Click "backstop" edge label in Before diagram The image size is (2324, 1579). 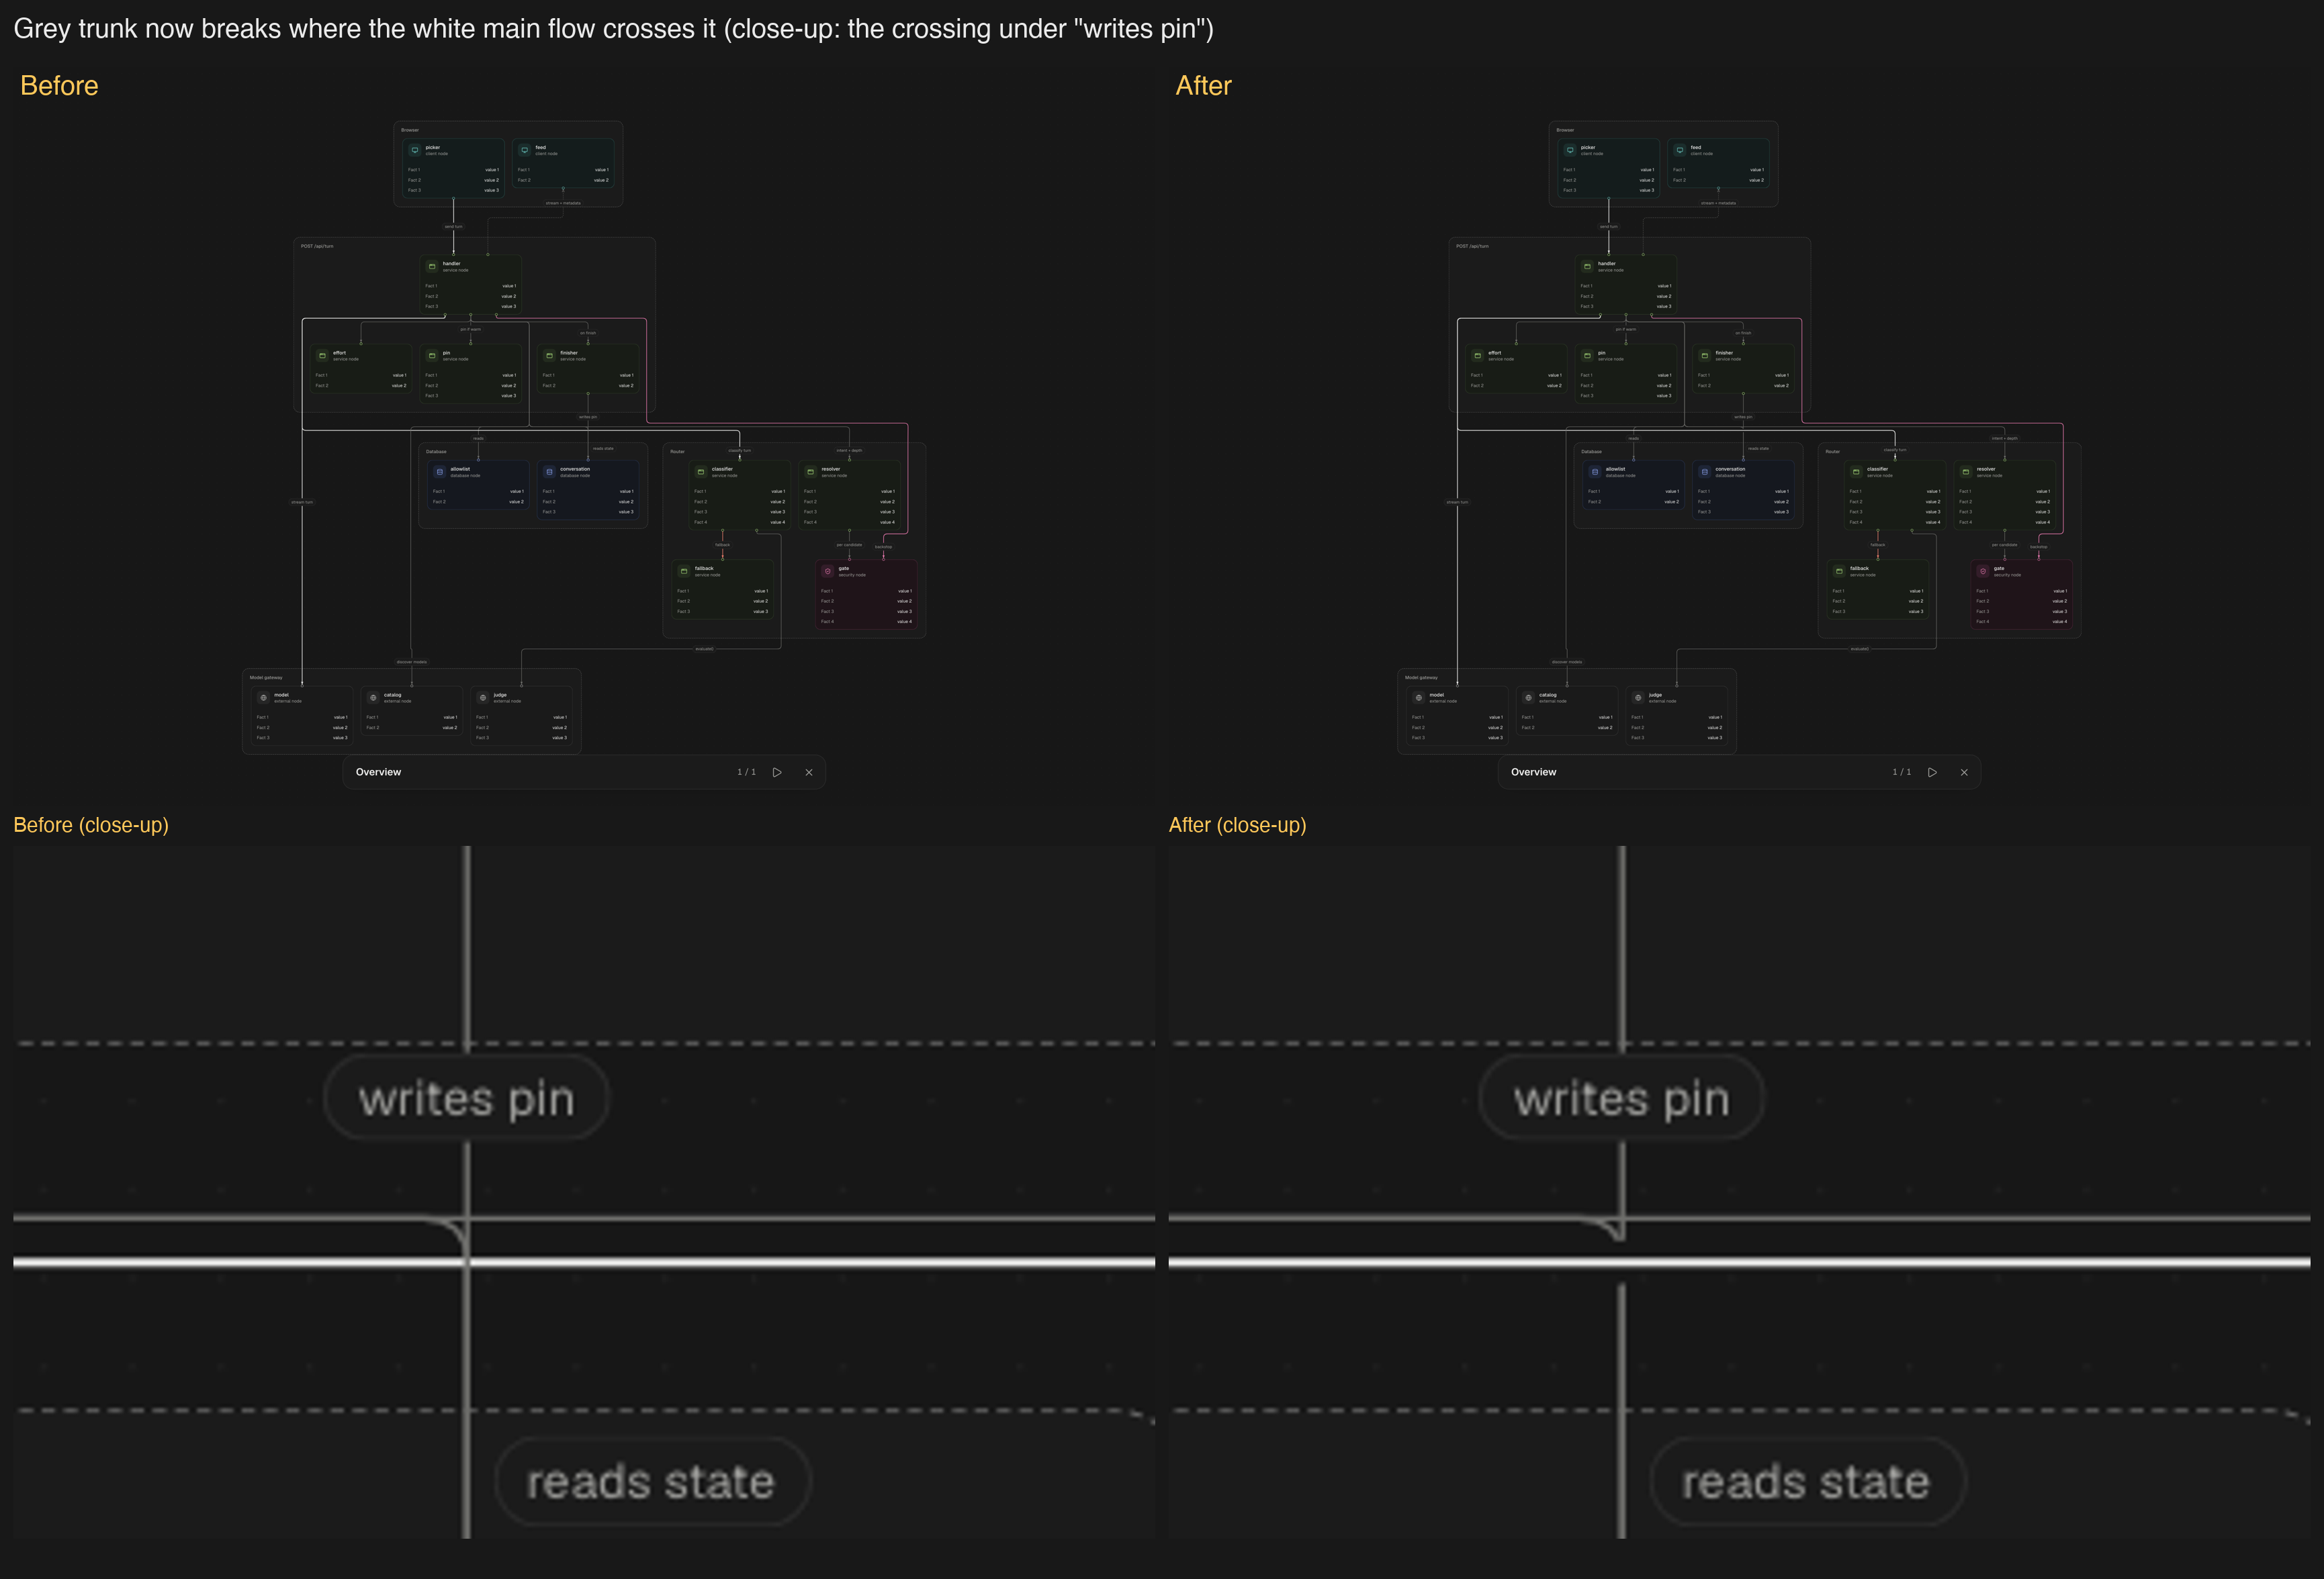coord(883,546)
